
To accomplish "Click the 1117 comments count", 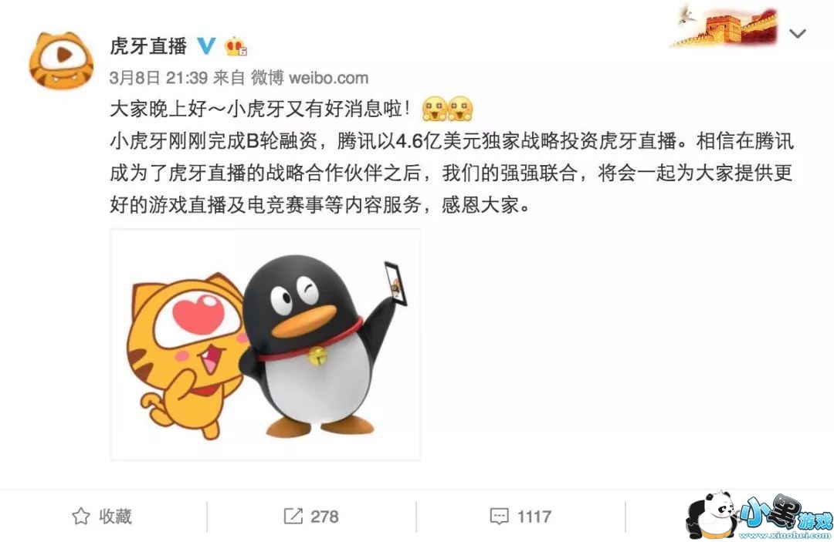I will click(534, 517).
